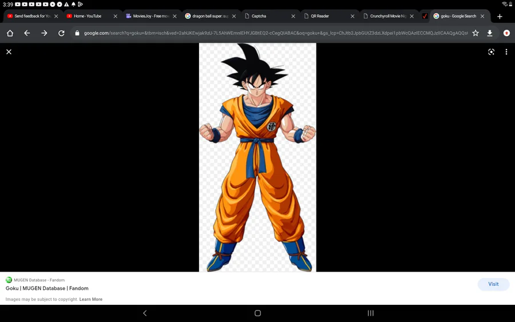Close the Crunchyroll Movie Night tab
Viewport: 515px width, 322px height.
click(x=412, y=16)
